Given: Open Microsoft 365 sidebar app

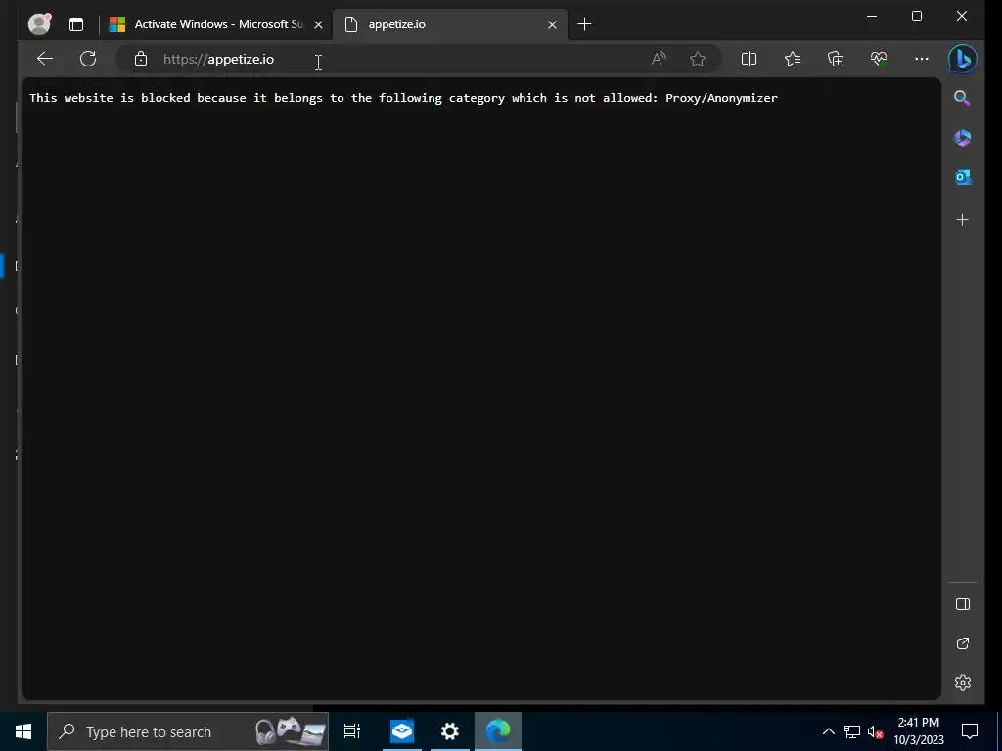Looking at the screenshot, I should point(963,138).
